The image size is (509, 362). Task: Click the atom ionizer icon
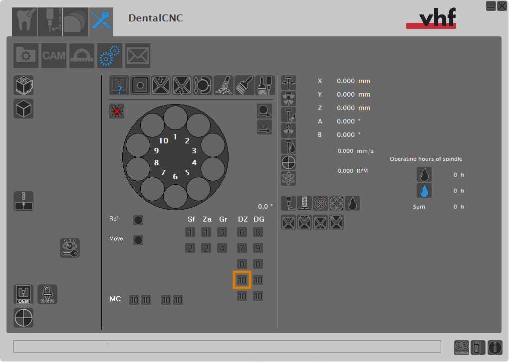[x=288, y=178]
